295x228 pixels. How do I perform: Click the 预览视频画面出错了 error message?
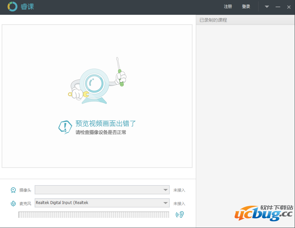[x=105, y=124]
